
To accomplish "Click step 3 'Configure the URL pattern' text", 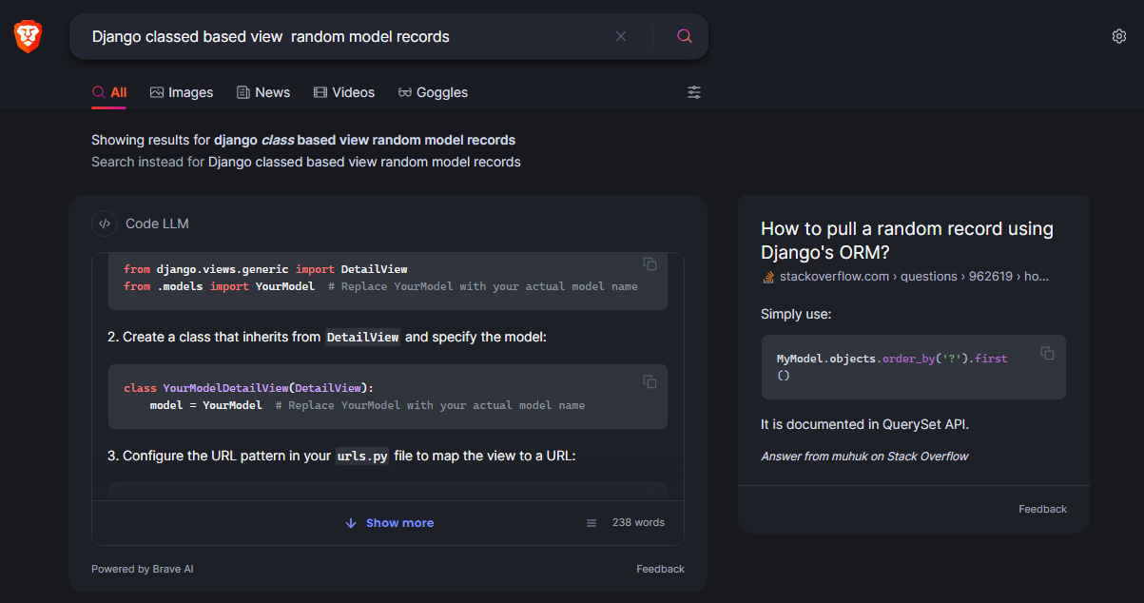I will pos(341,456).
